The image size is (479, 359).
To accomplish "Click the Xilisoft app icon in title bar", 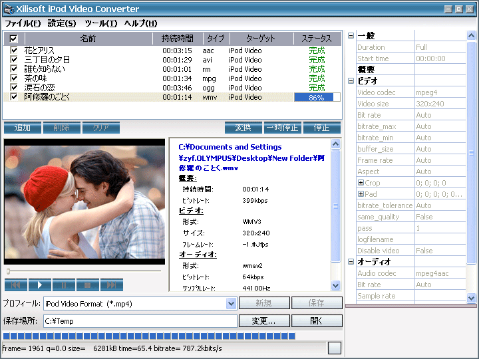I will (8, 9).
